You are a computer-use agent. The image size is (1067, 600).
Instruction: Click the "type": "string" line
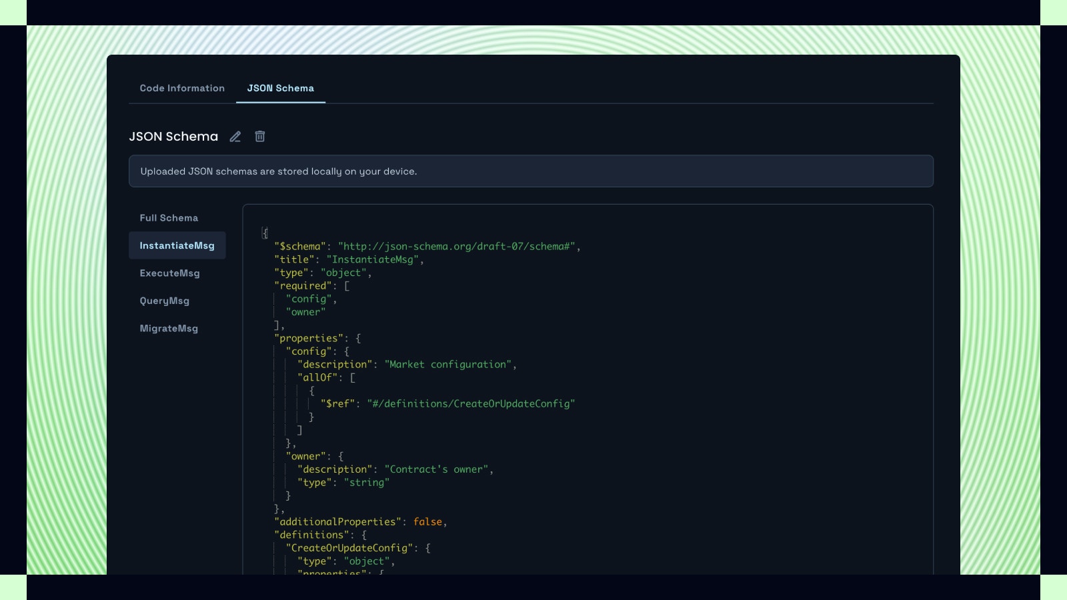pos(343,483)
